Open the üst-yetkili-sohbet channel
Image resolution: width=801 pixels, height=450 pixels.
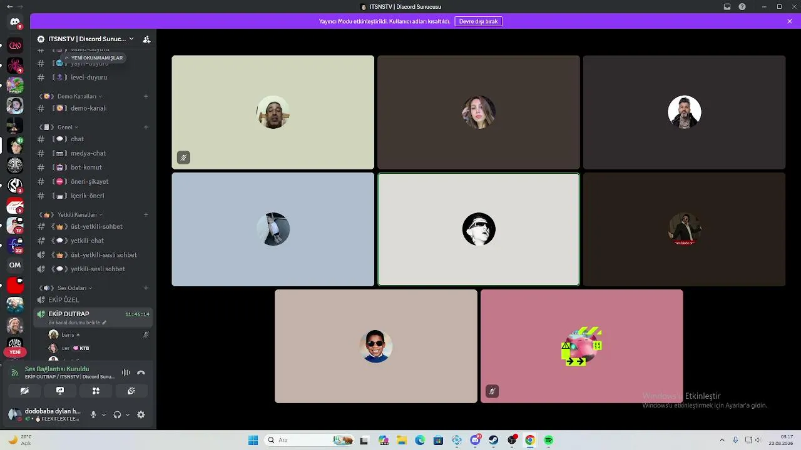[93, 226]
